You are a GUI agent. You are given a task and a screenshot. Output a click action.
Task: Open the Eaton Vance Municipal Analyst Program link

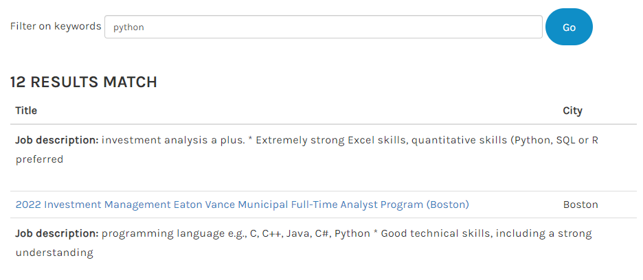(x=242, y=205)
